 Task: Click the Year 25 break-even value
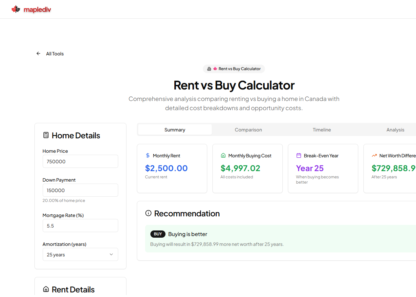click(x=310, y=168)
